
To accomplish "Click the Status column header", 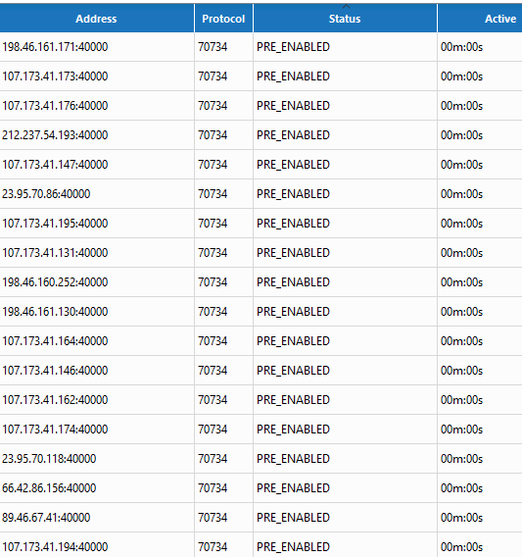I will [345, 19].
